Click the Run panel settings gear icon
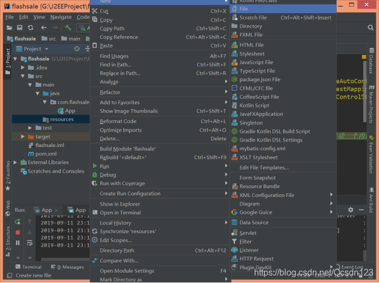Viewport: 379px width, 283px height. 351,210
